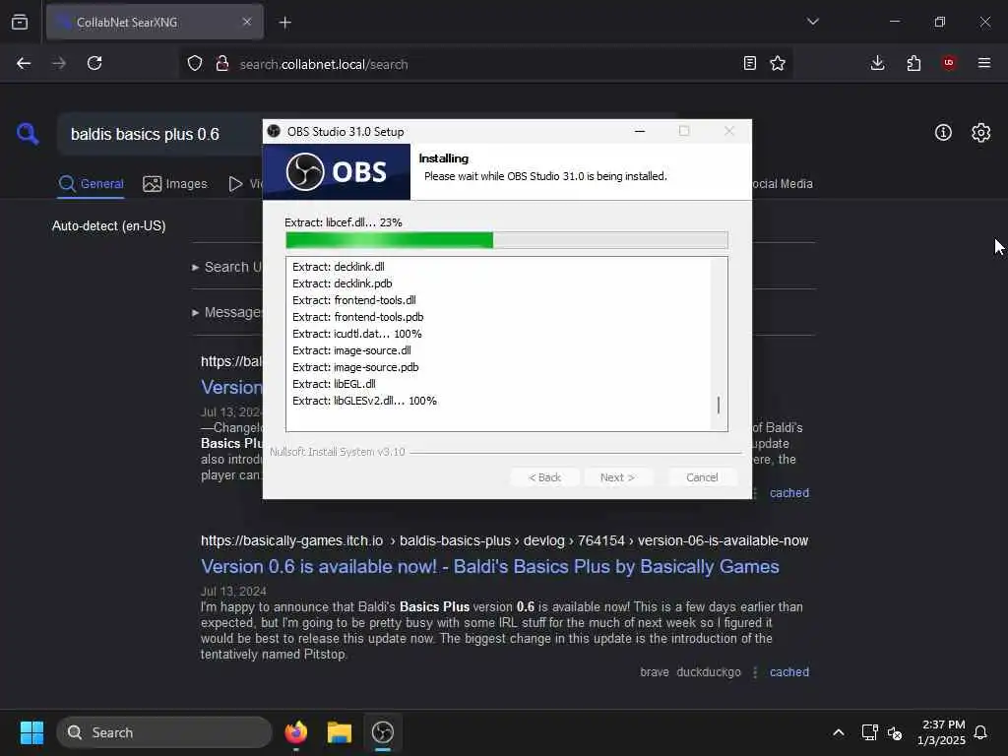Open tracking protection shield icon
1008x756 pixels.
pos(195,63)
